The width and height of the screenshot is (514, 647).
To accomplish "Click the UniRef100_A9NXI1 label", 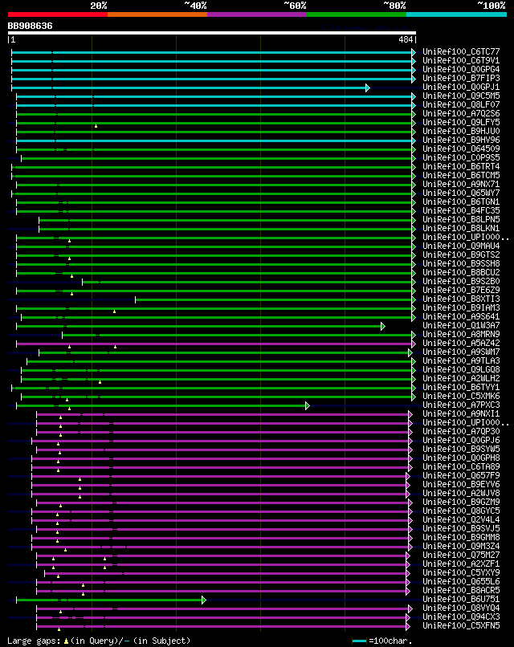I will [461, 414].
